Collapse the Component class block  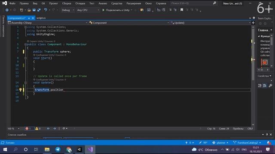tap(26, 44)
